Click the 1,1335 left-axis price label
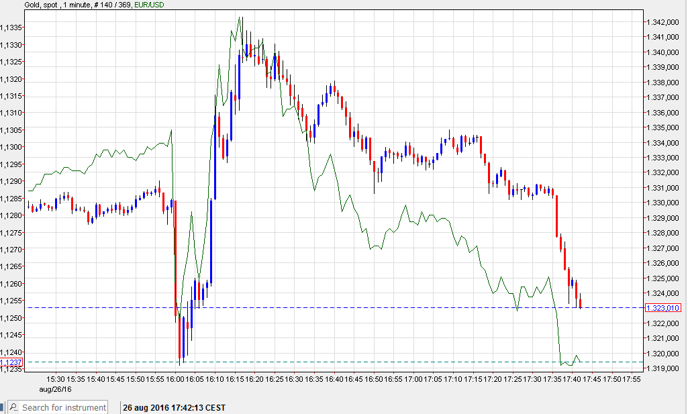Screen dimensions: 688x414 pos(12,28)
